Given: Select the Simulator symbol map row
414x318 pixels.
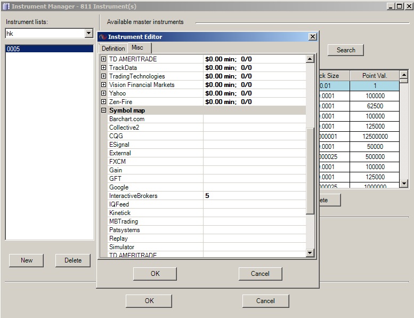Looking at the screenshot, I should click(x=207, y=247).
